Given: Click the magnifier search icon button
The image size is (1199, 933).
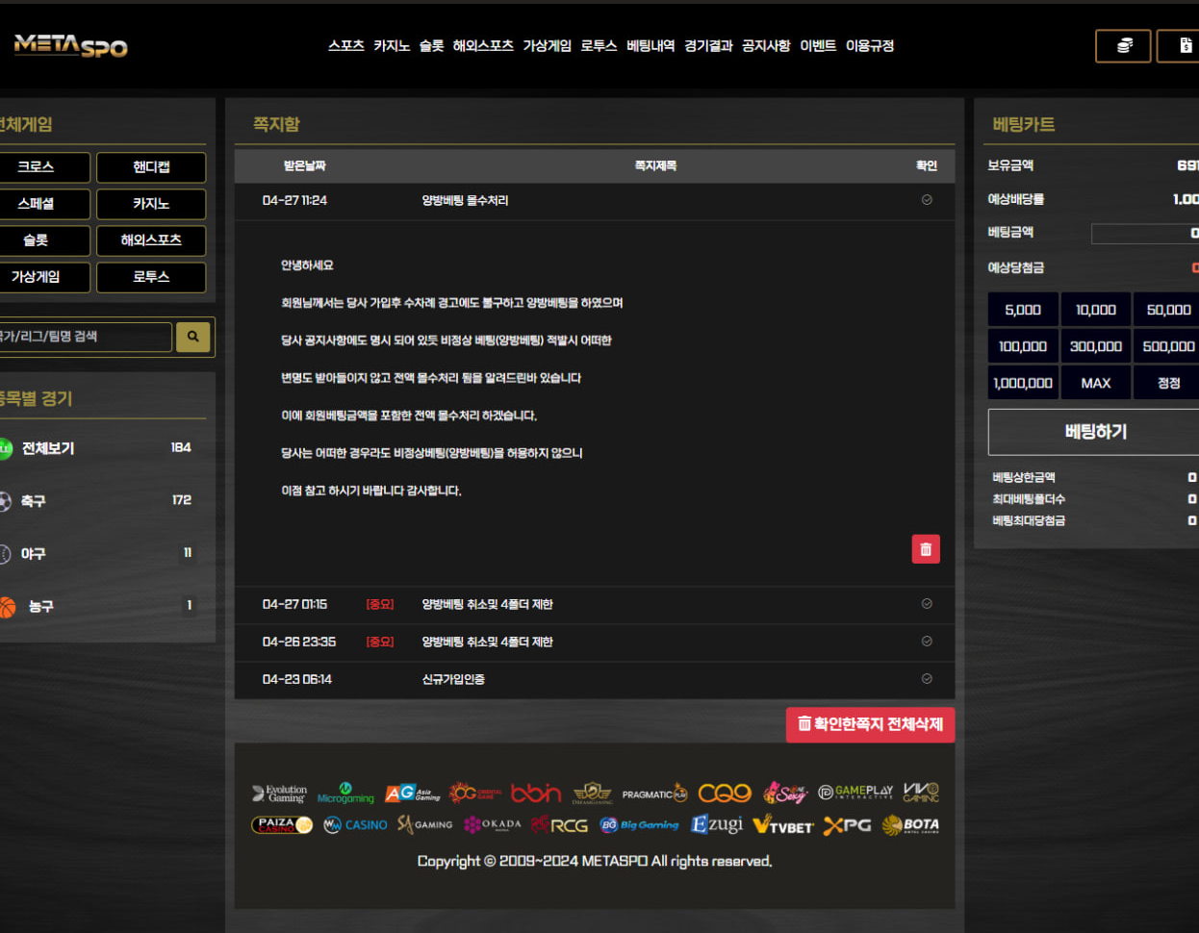Looking at the screenshot, I should click(x=192, y=337).
